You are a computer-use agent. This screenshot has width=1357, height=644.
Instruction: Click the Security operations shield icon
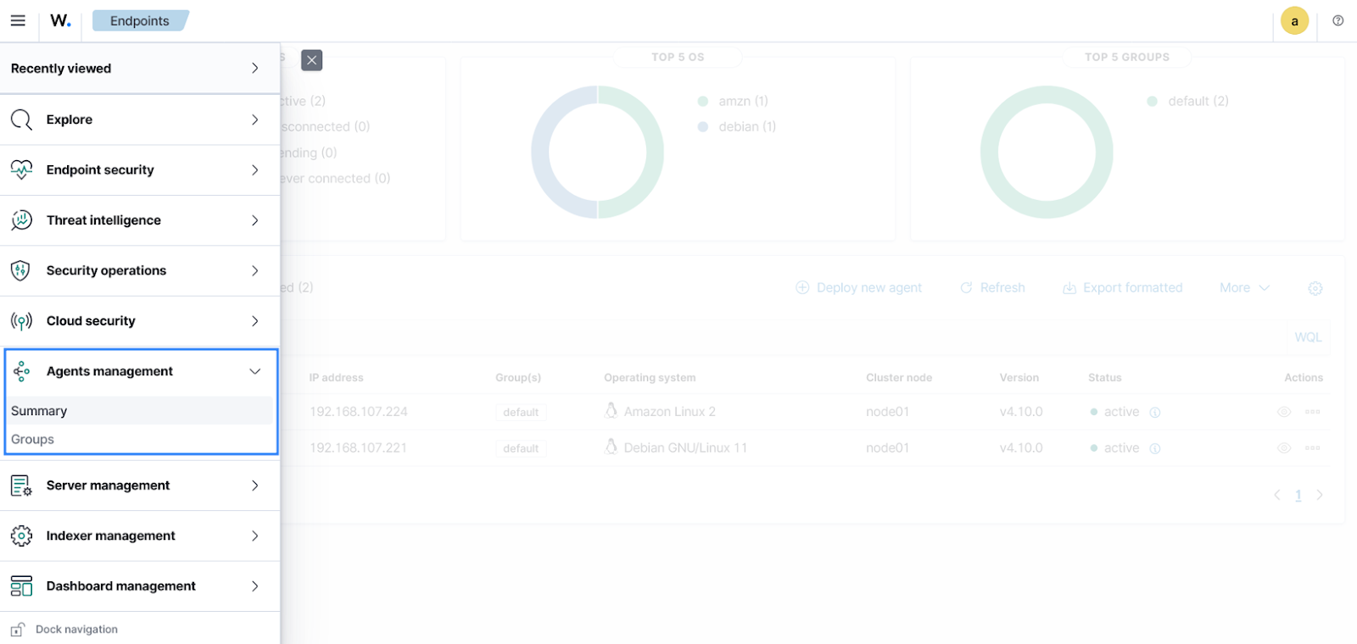(21, 270)
